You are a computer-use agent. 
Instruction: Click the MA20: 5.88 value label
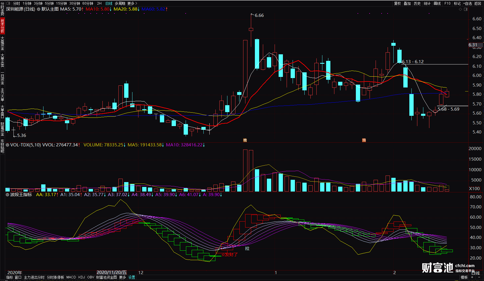coord(126,9)
